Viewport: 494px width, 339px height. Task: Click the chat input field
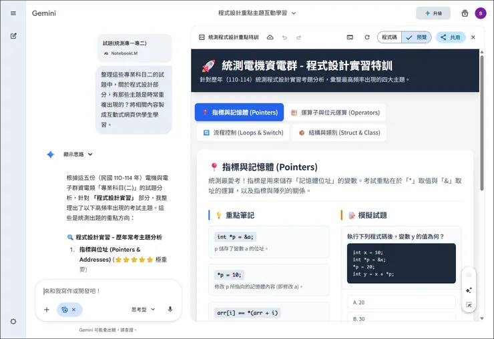pyautogui.click(x=108, y=291)
